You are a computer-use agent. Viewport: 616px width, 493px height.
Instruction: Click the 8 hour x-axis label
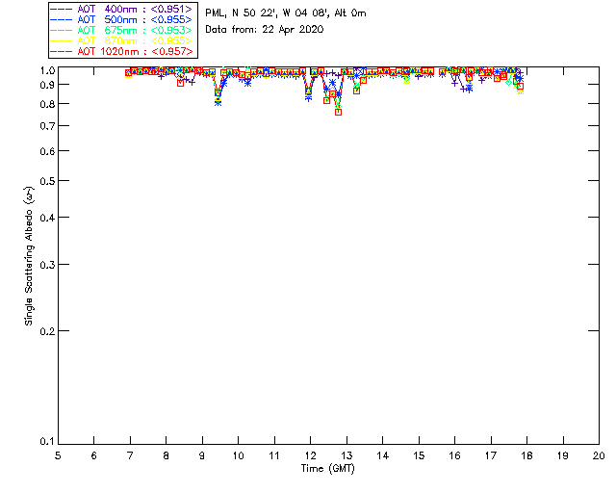167,455
